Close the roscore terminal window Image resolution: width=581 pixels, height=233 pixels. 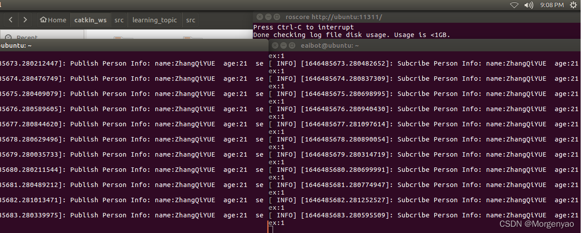pyautogui.click(x=259, y=17)
